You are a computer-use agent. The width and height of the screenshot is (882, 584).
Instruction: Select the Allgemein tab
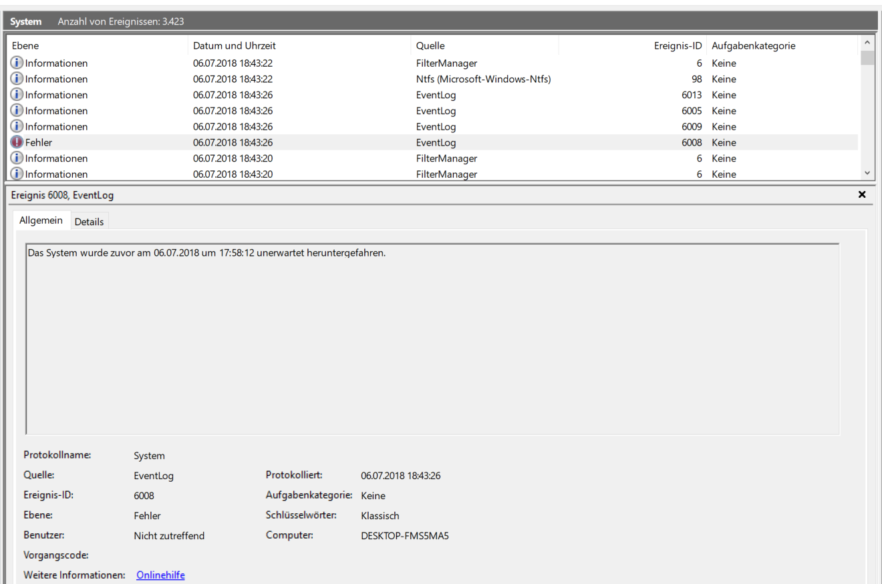(41, 221)
